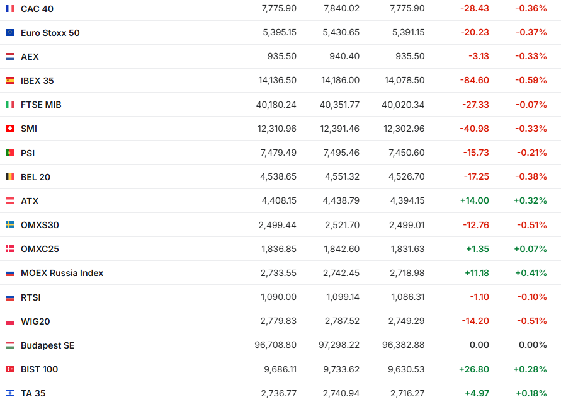The height and width of the screenshot is (404, 561).
Task: Go to the MOEX Russia Index page
Action: (62, 273)
